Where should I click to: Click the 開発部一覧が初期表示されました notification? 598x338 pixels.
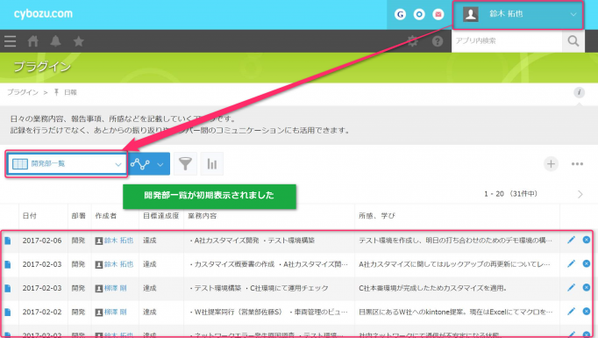coord(210,196)
